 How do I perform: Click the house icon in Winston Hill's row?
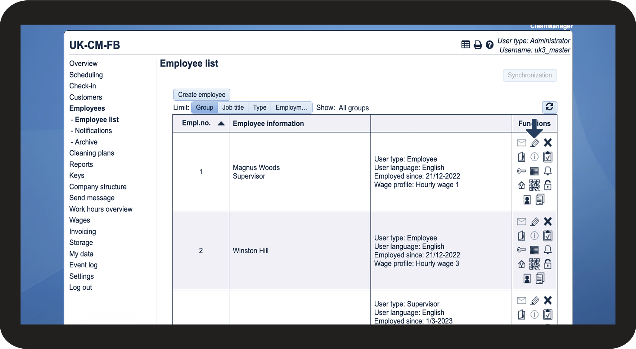(521, 265)
